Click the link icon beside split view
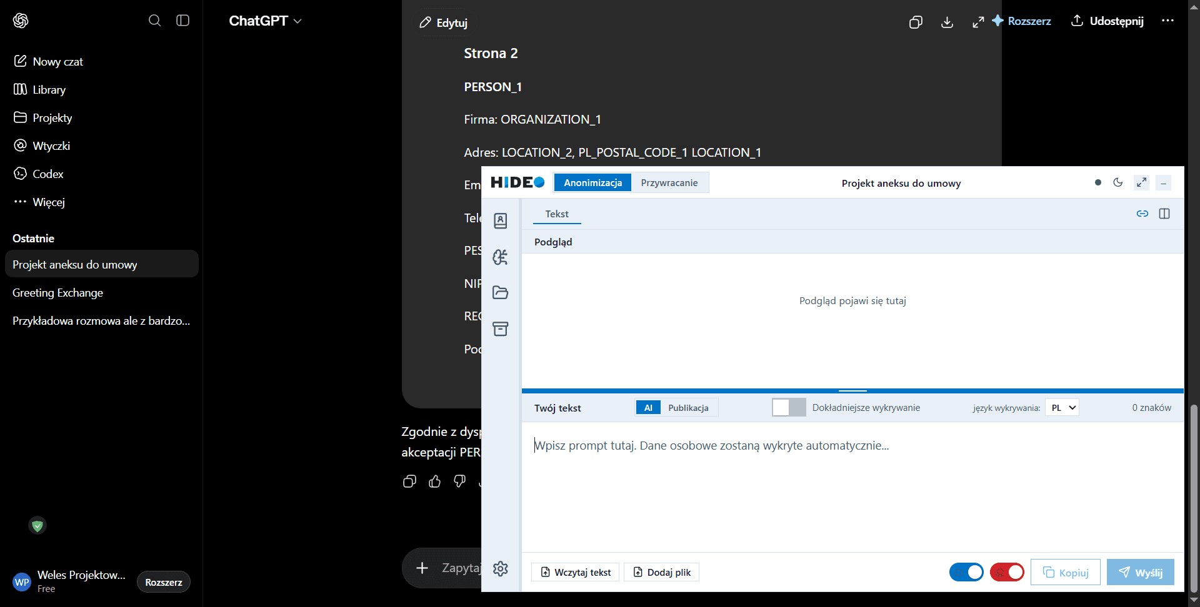Image resolution: width=1200 pixels, height=607 pixels. pyautogui.click(x=1142, y=214)
